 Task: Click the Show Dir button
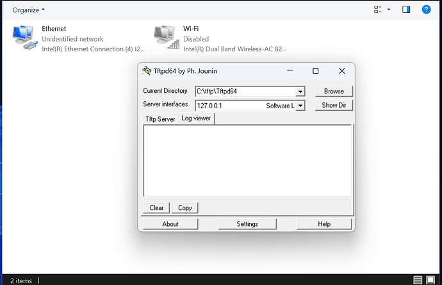point(334,105)
